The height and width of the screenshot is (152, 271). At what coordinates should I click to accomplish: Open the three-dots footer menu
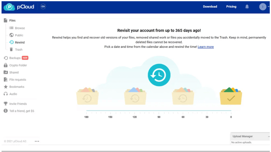click(37, 141)
